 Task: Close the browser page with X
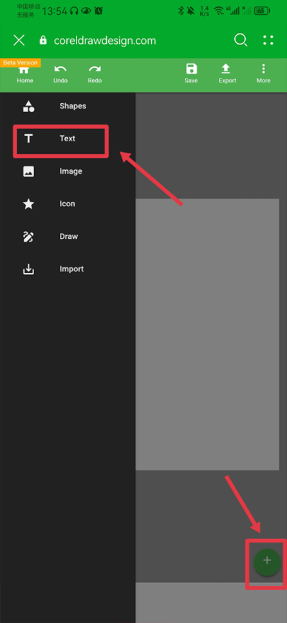[x=19, y=40]
